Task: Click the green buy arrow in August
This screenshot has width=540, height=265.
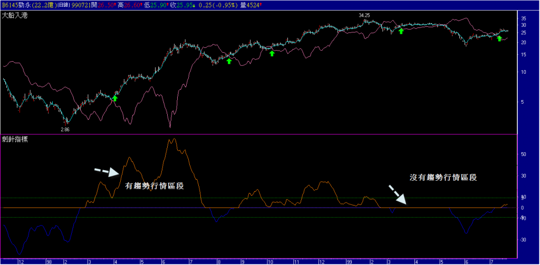Action: pyautogui.click(x=229, y=61)
